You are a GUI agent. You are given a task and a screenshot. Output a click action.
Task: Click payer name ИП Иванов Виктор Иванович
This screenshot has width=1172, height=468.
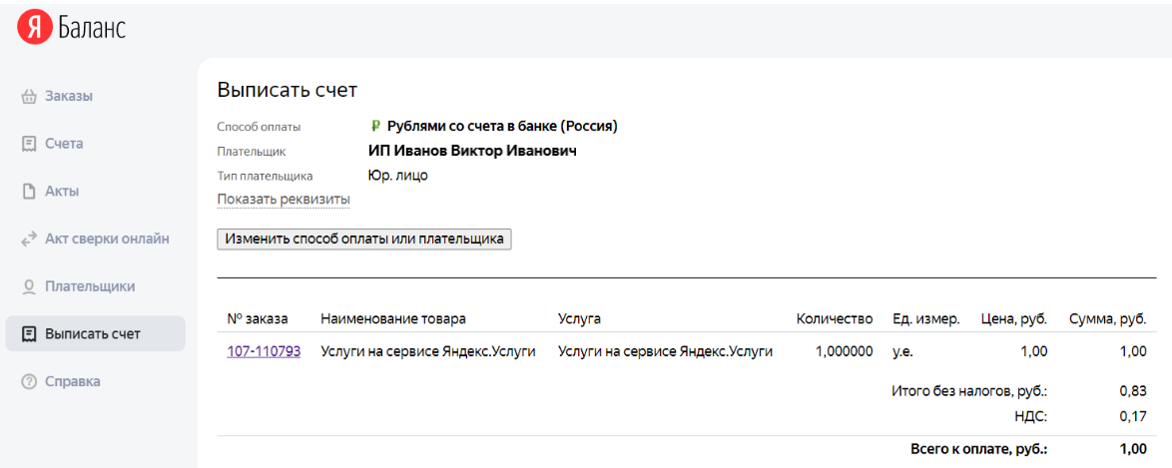pyautogui.click(x=473, y=151)
